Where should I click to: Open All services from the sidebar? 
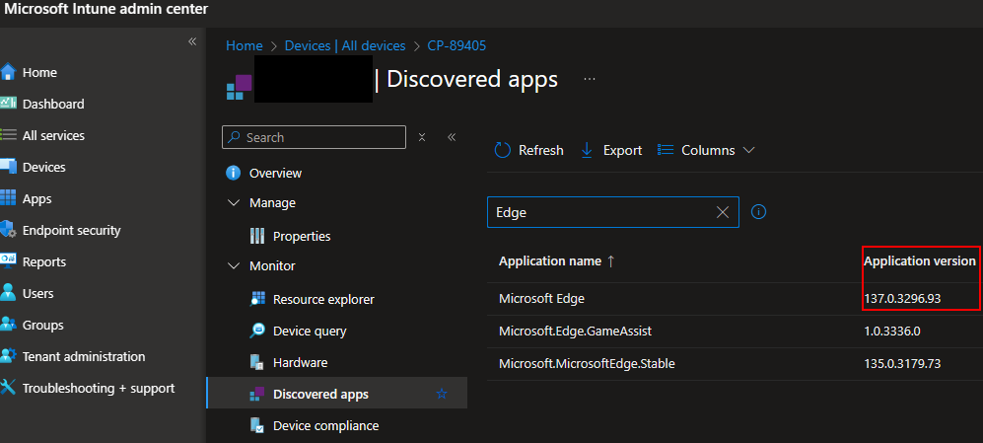click(x=53, y=135)
